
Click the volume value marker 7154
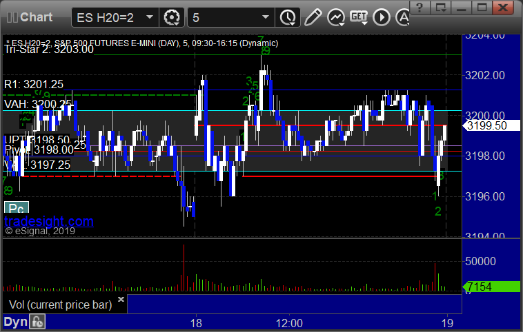tap(491, 287)
